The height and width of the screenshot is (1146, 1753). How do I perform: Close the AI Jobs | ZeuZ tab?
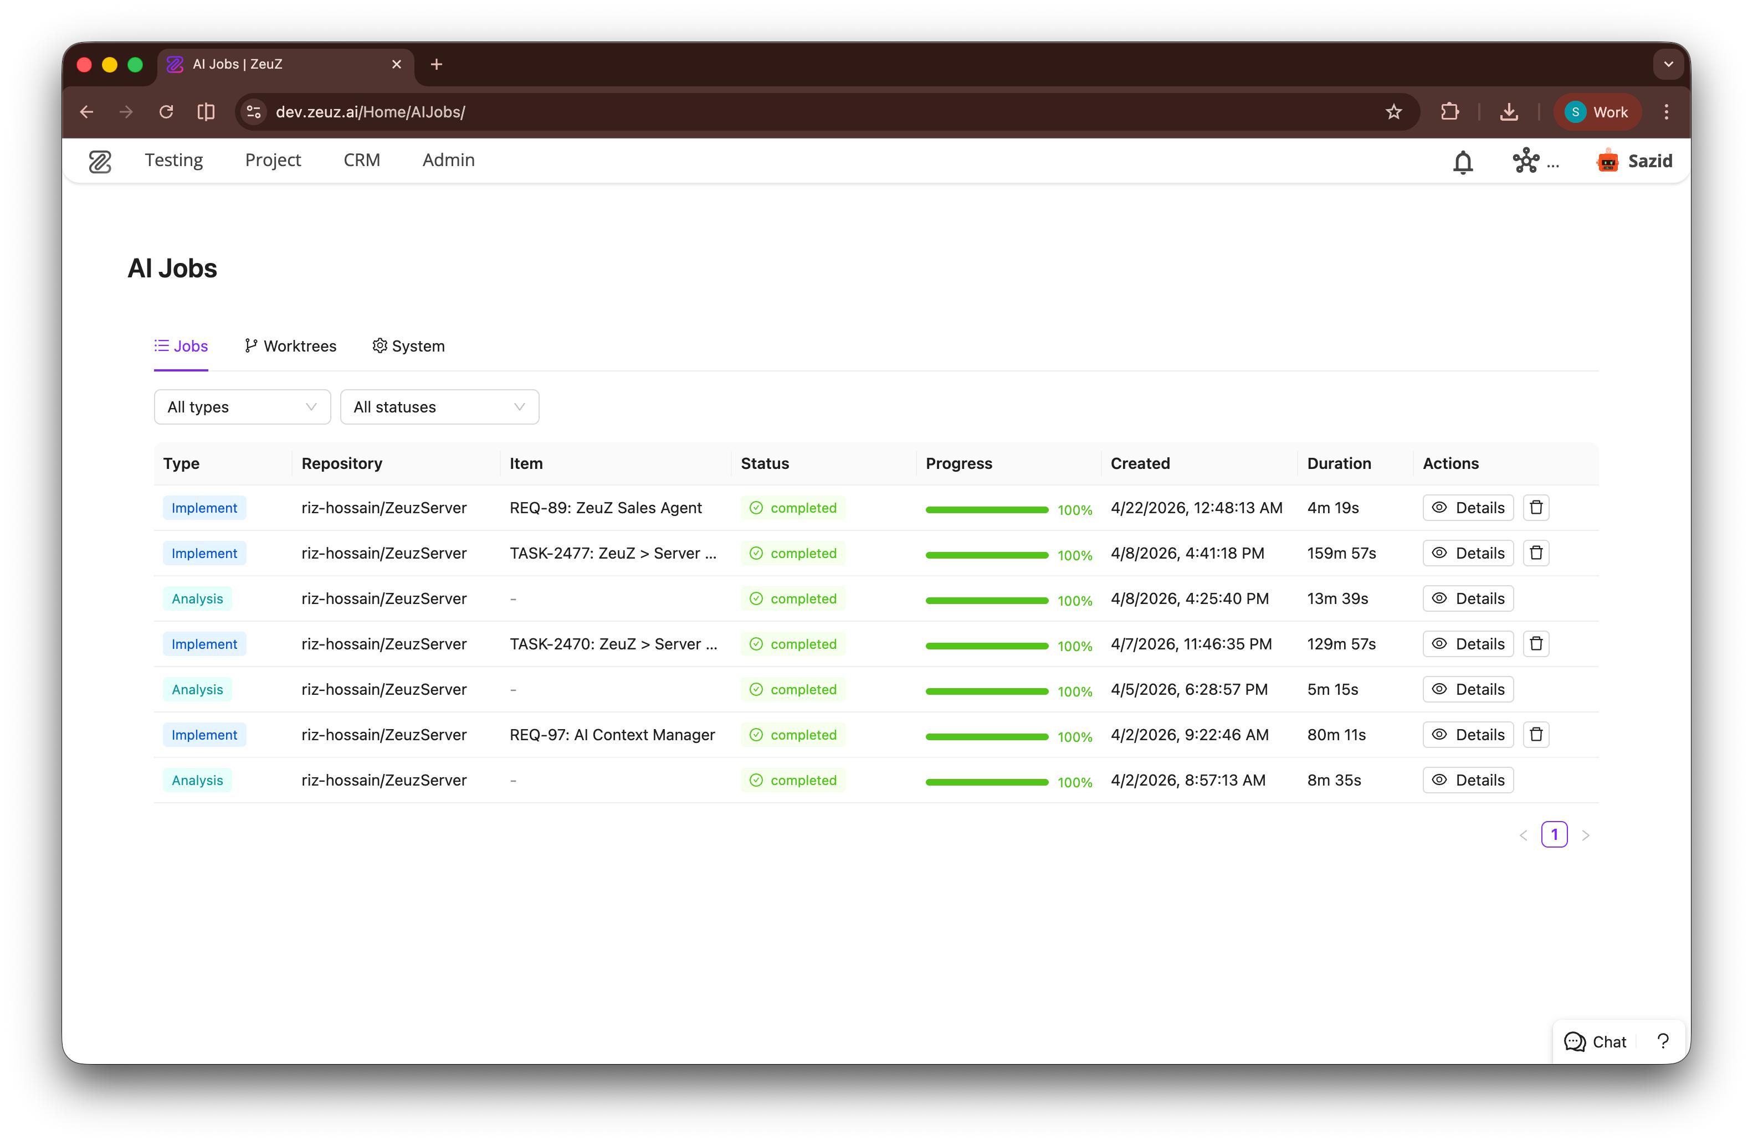[396, 65]
